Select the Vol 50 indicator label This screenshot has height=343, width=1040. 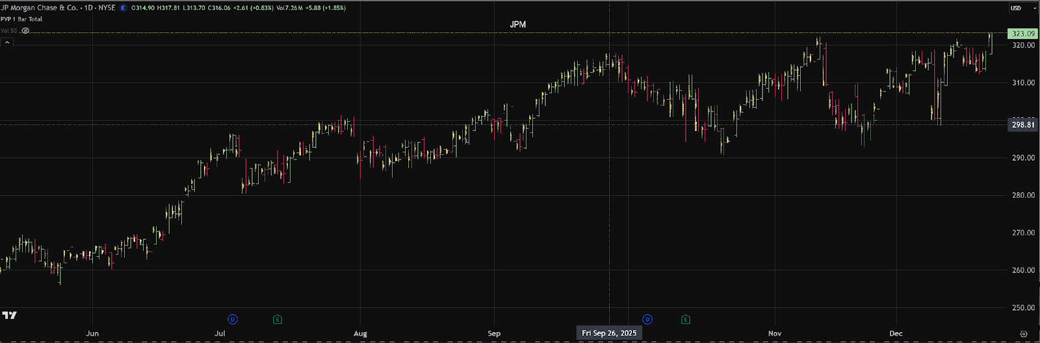(9, 30)
